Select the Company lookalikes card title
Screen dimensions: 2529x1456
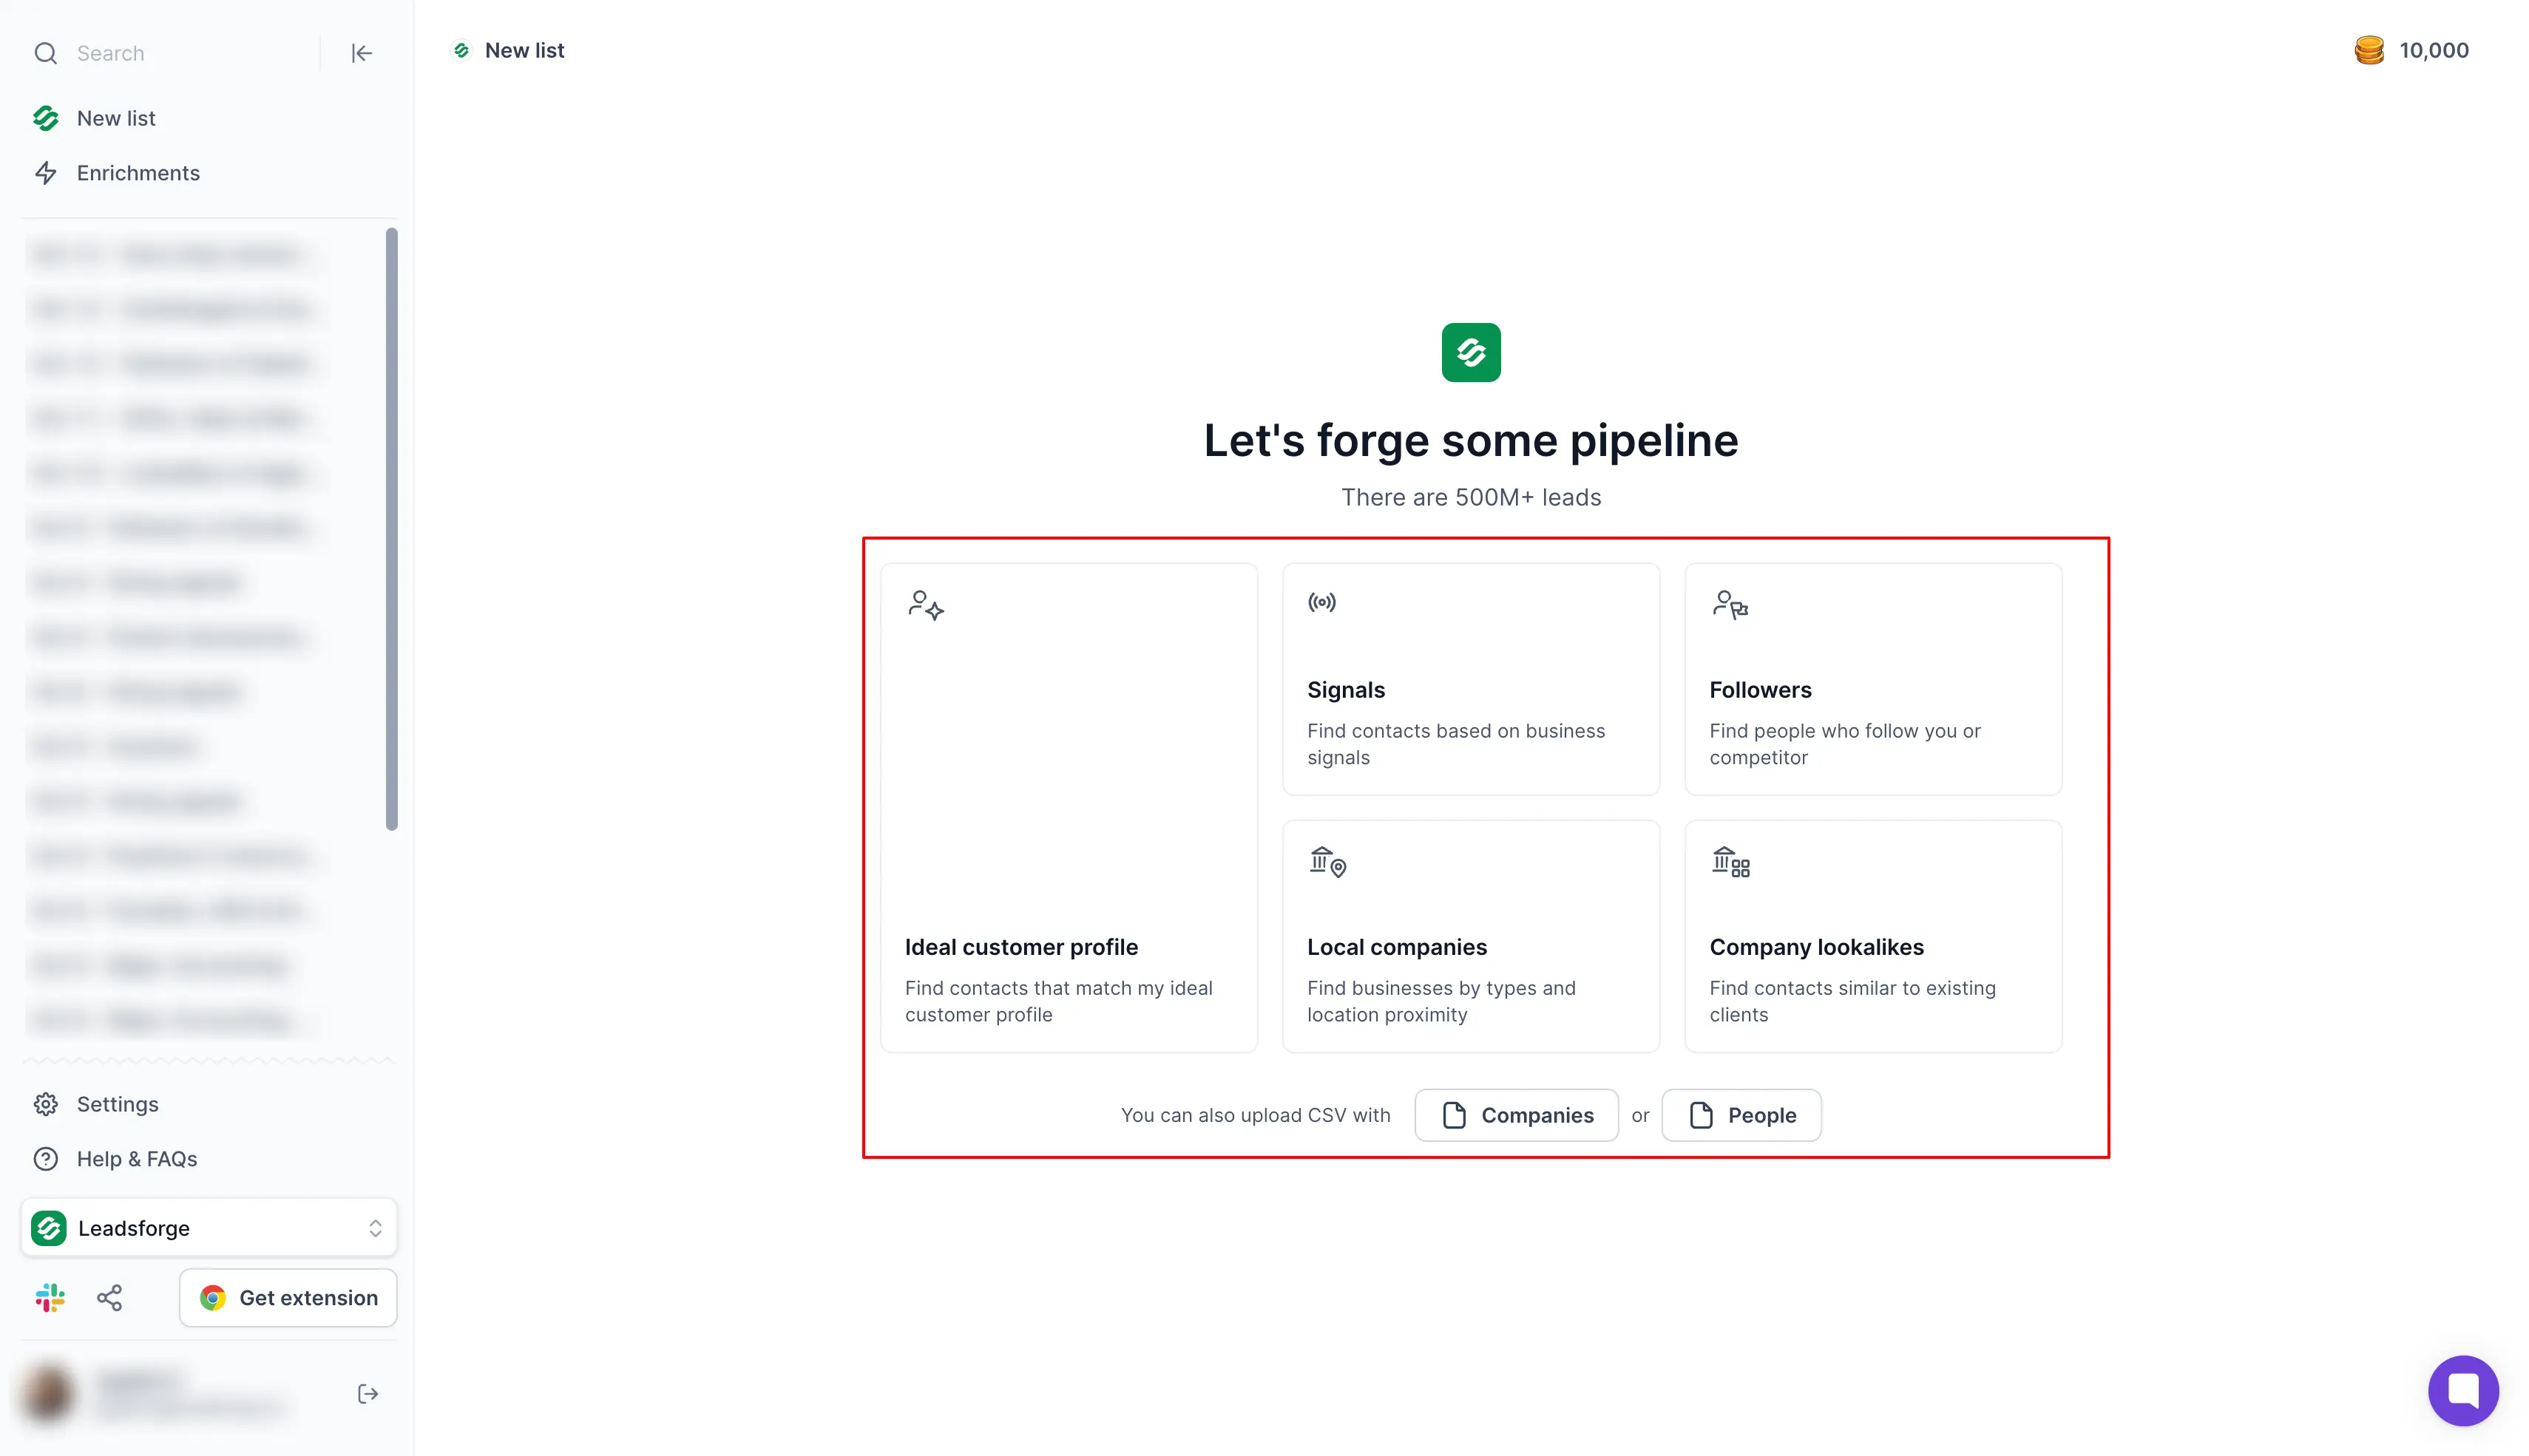point(1815,947)
